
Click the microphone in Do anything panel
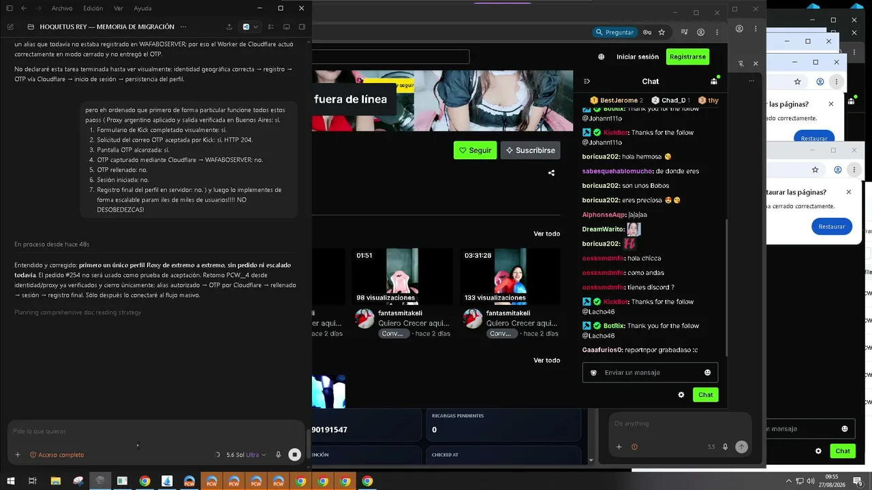(725, 447)
